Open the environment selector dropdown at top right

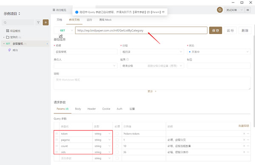(234, 10)
